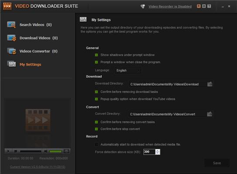This screenshot has width=237, height=174.
Task: Click the Search Videos sidebar icon
Action: (11, 24)
